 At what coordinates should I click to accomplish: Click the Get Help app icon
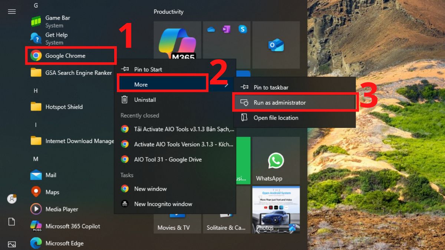click(x=36, y=38)
